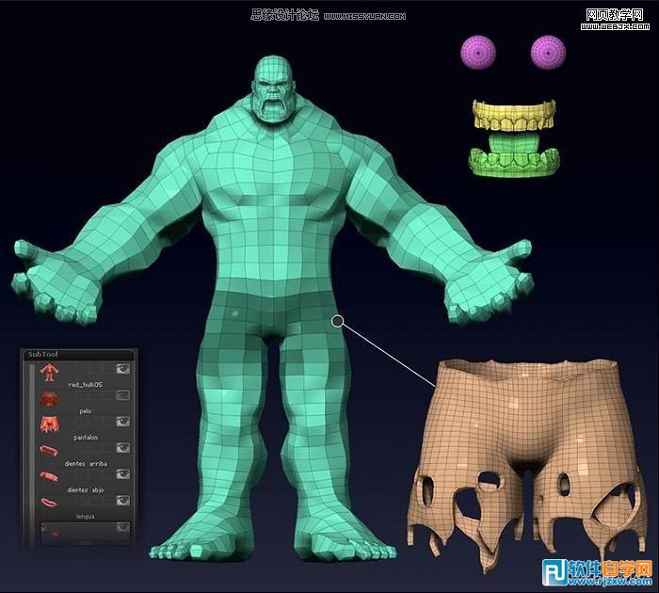Select the pelo hair subtool thumbnail
Viewport: 659px width, 593px height.
point(48,398)
